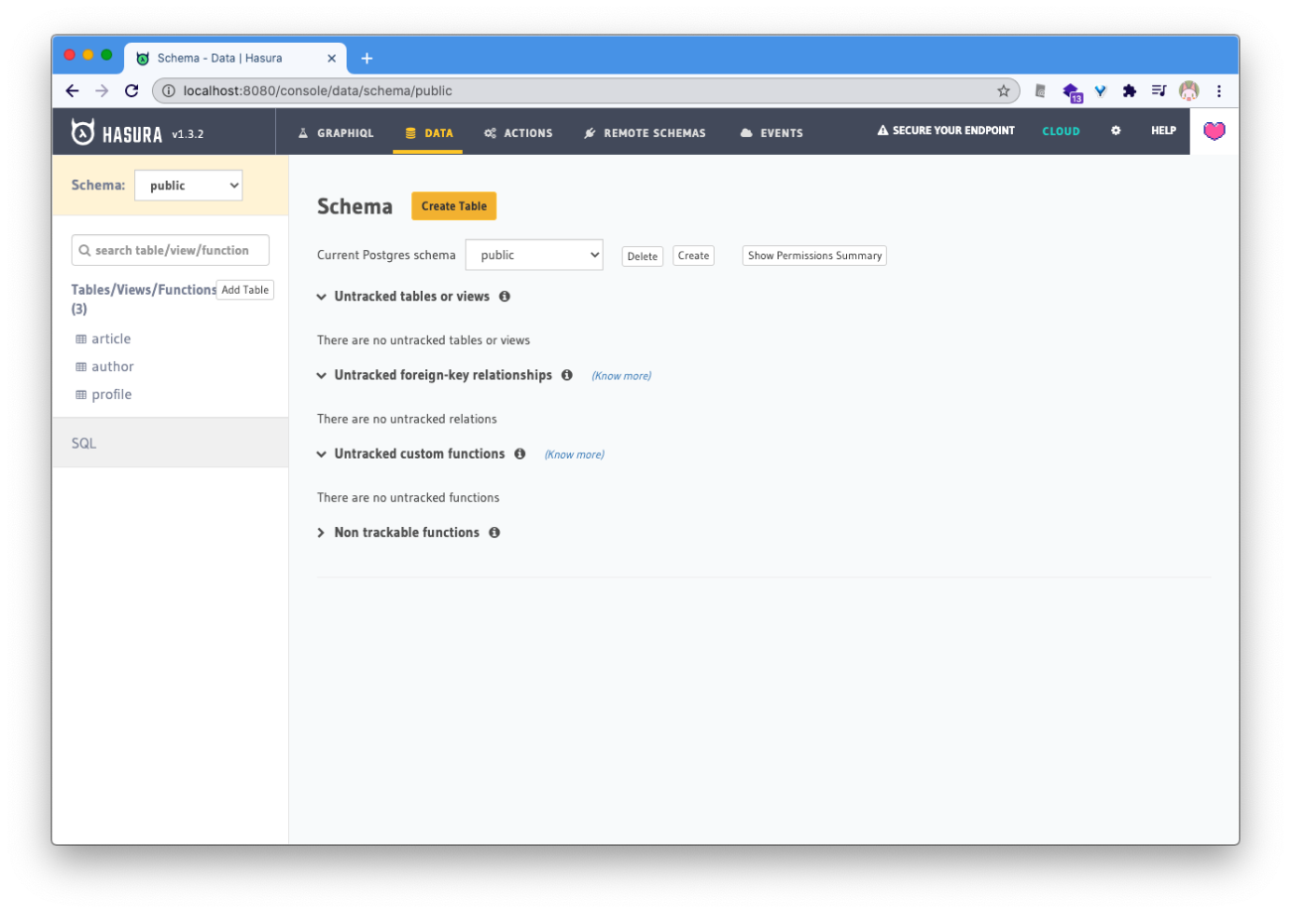Bookmark page with the star icon
1291x913 pixels.
(x=1003, y=90)
